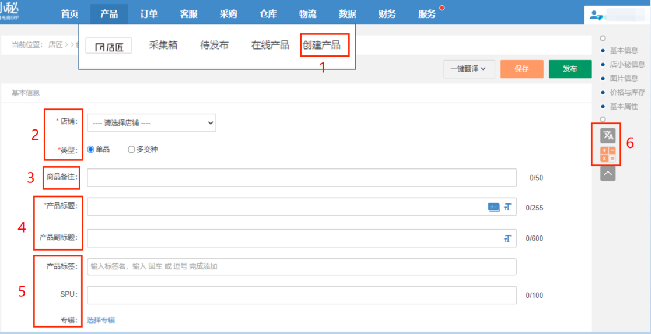Screen dimensions: 651x334
Task: Open the 物流 menu
Action: 307,14
